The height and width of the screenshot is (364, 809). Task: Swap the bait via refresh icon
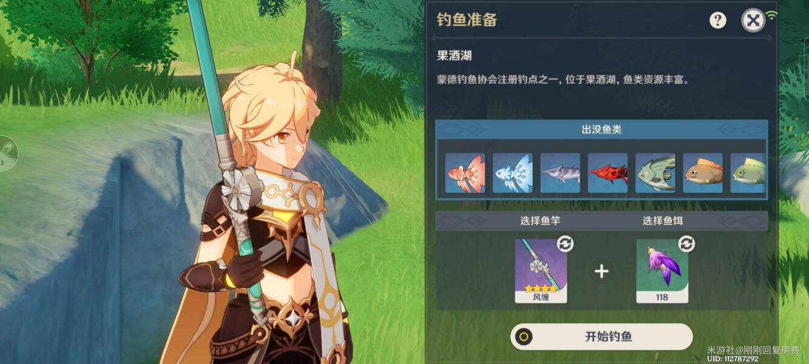tap(686, 244)
